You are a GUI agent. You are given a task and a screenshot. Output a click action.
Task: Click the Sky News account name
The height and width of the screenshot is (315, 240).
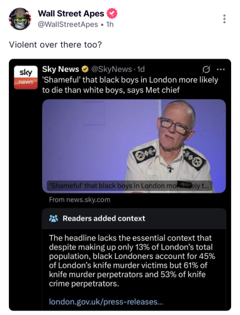pyautogui.click(x=60, y=69)
